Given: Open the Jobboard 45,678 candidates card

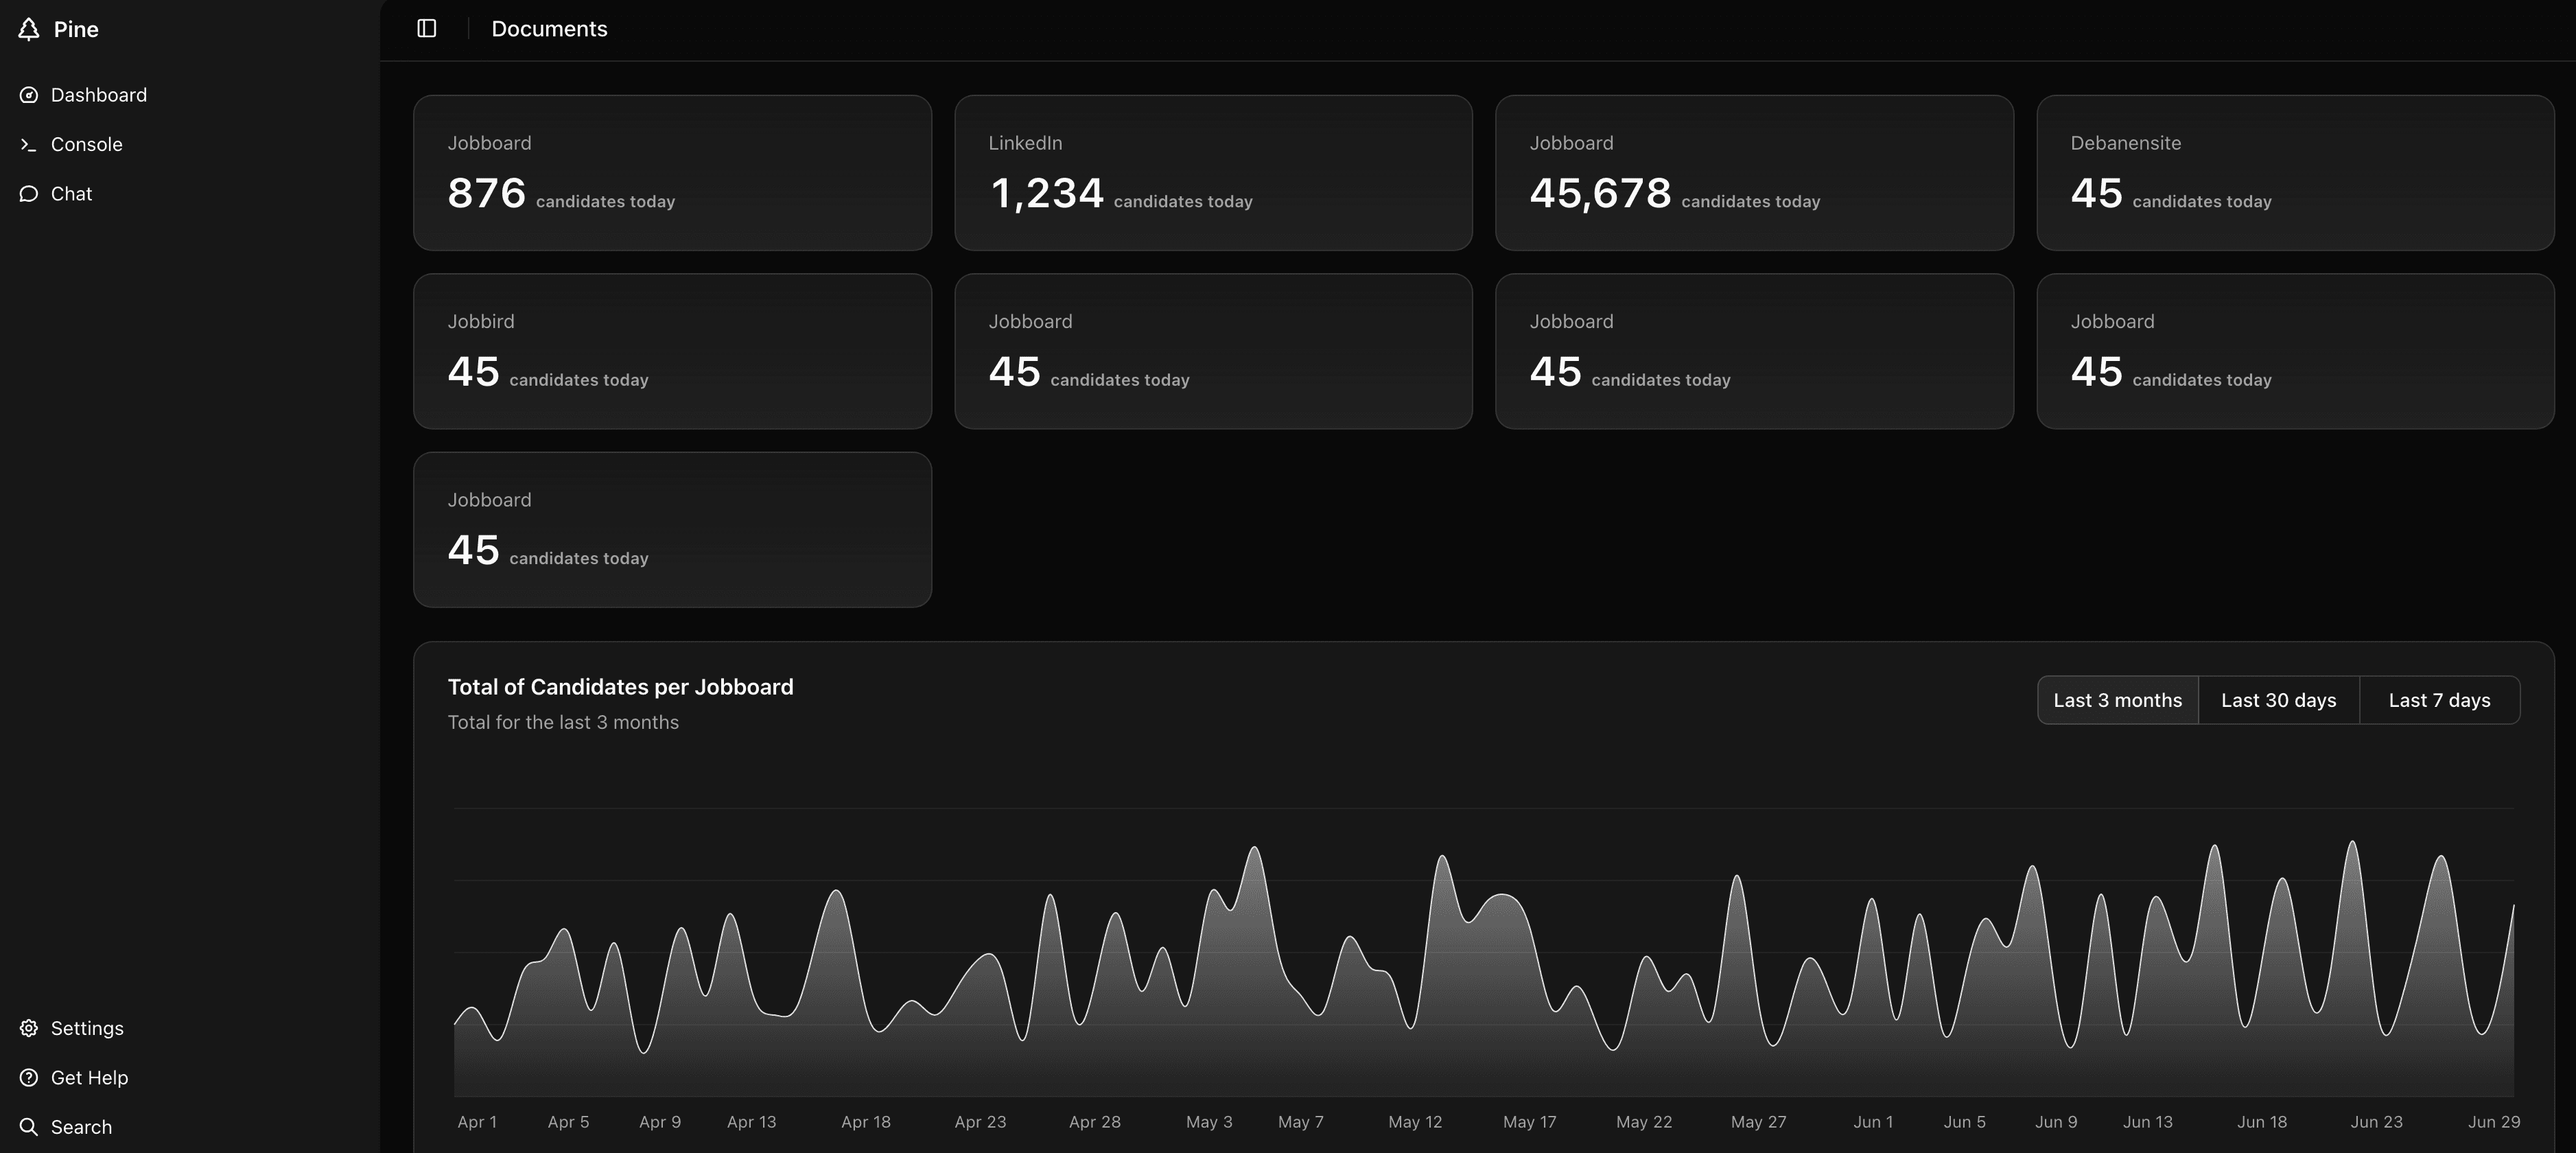Looking at the screenshot, I should pyautogui.click(x=1754, y=173).
